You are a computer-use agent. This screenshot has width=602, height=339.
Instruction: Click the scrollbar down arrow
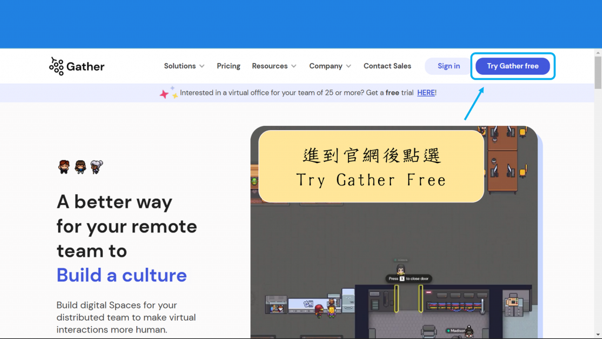click(x=598, y=335)
